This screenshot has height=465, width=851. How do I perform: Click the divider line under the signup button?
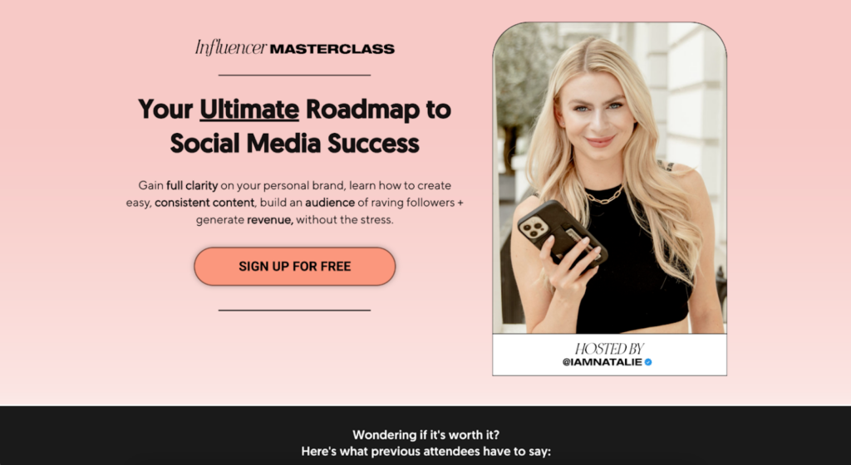[x=294, y=310]
